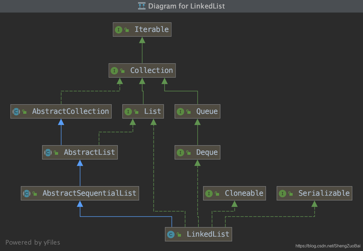Image resolution: width=363 pixels, height=251 pixels.
Task: Toggle the lock marker on the Serializable node
Action: (x=290, y=193)
